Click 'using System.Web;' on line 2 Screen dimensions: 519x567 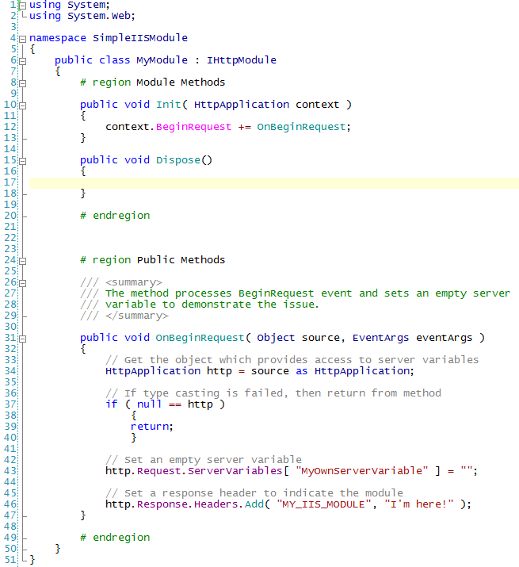coord(82,16)
